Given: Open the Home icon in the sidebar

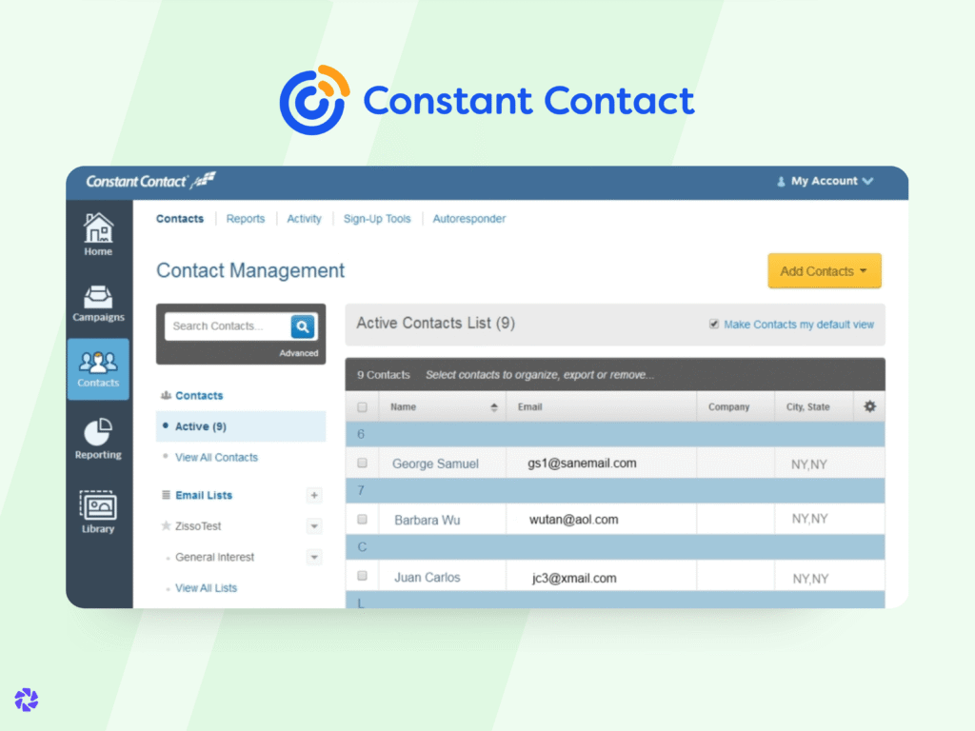Looking at the screenshot, I should click(97, 231).
